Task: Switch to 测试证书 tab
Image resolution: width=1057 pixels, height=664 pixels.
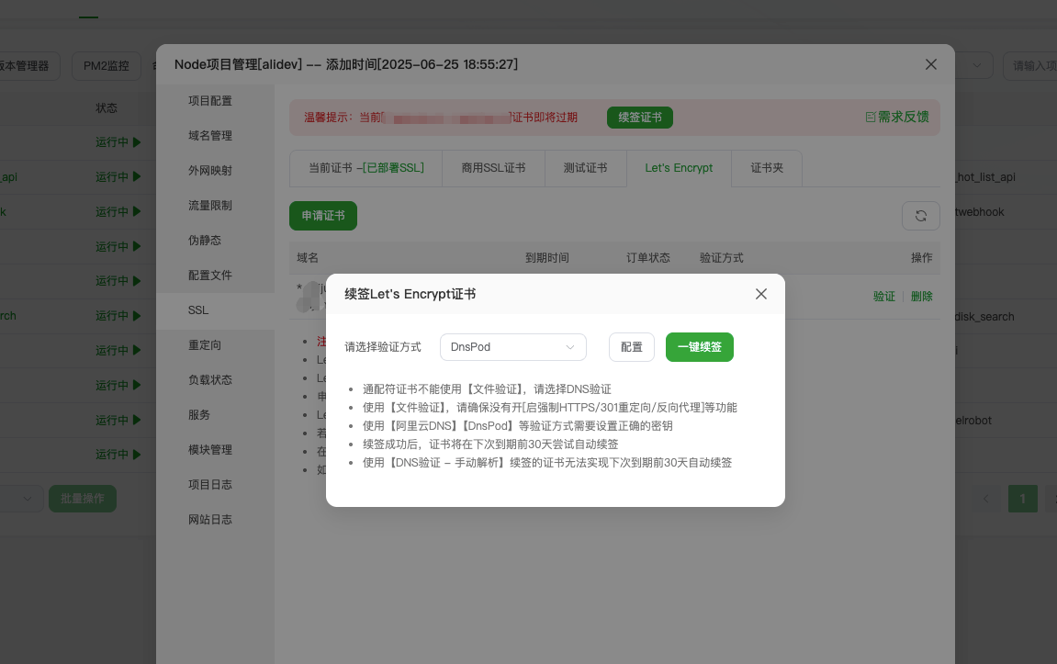Action: click(x=586, y=168)
